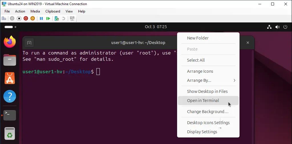Pause the virtual machine

coord(41,18)
